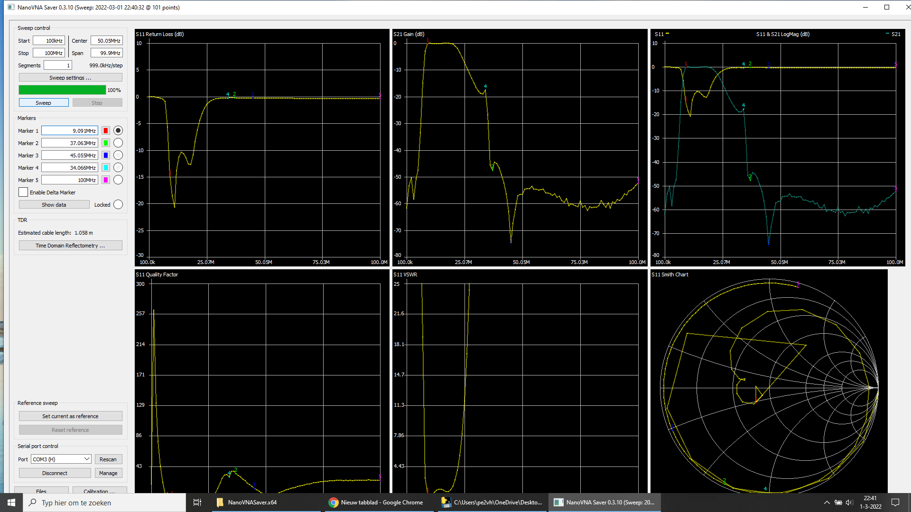Click the NanoVNA Saver 0.3.10 taskbar item
The height and width of the screenshot is (512, 911).
pyautogui.click(x=604, y=503)
